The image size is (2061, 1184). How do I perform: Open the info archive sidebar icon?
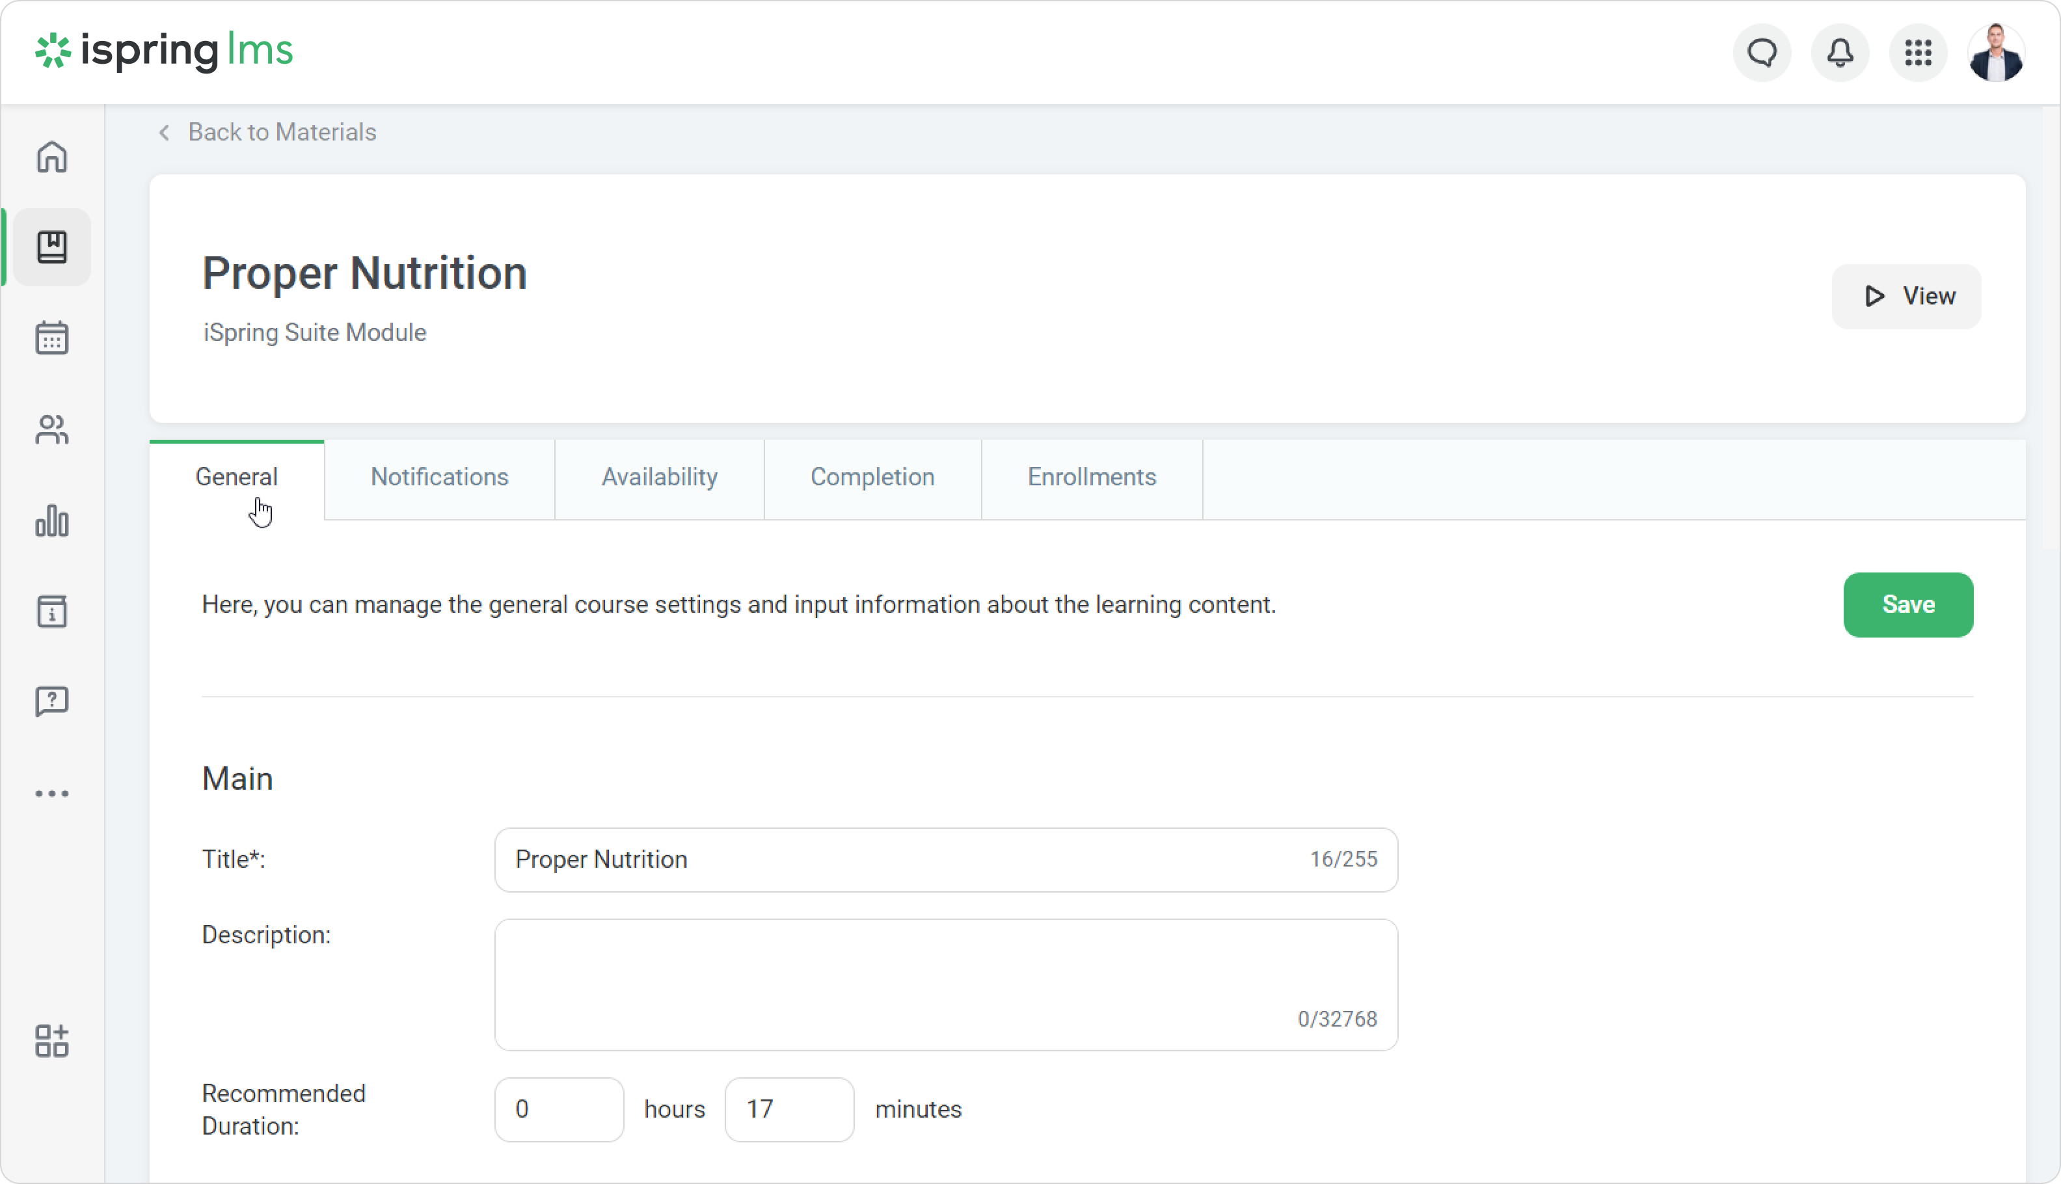point(52,612)
